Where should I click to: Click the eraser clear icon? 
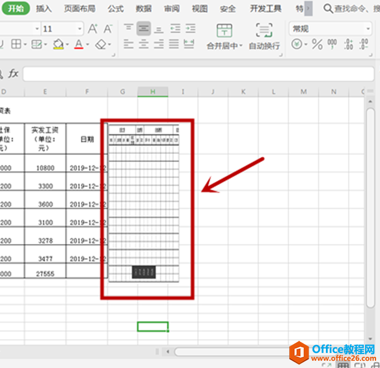tap(101, 44)
